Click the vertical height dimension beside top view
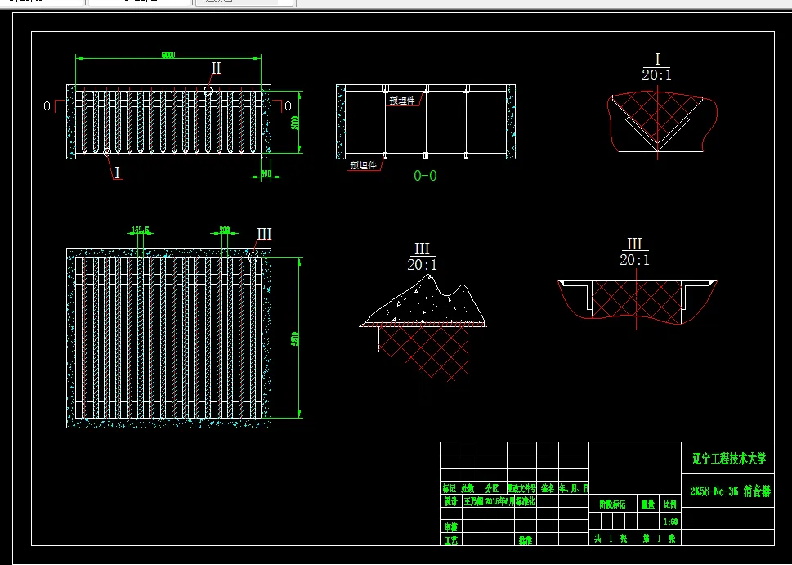Image resolution: width=792 pixels, height=565 pixels. [297, 123]
